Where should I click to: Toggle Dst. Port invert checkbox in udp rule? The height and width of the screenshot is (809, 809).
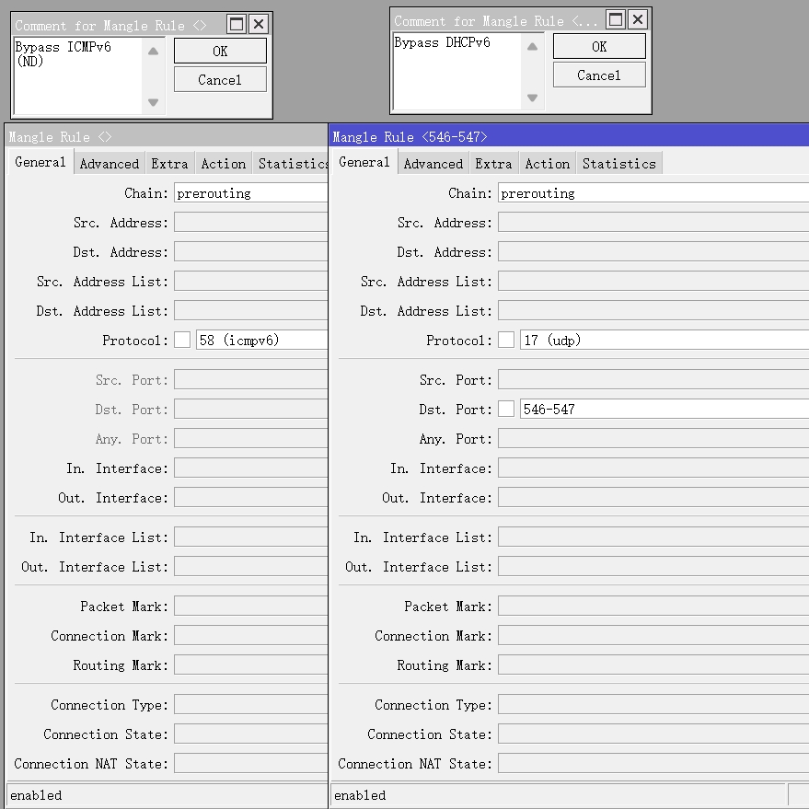pos(506,410)
